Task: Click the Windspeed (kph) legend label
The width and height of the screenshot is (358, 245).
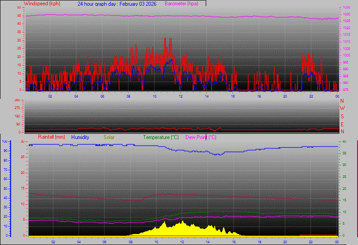Action: [x=42, y=4]
